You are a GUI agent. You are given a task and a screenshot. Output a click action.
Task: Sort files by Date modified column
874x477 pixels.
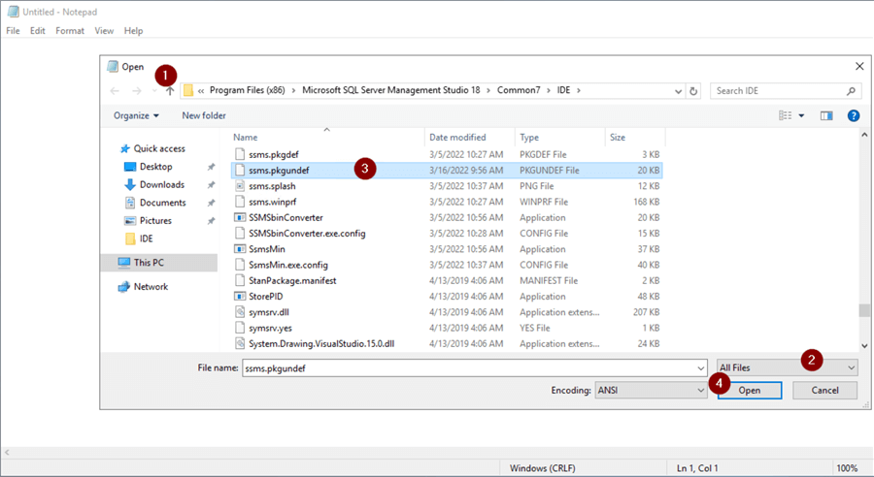tap(457, 138)
